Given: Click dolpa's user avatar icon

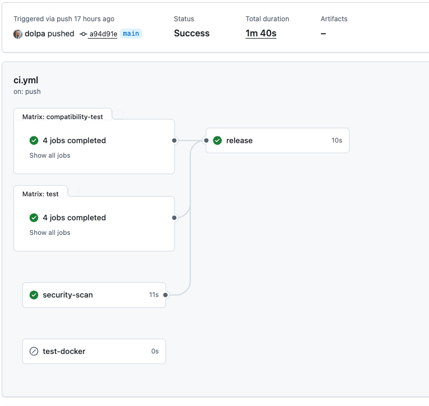Looking at the screenshot, I should click(18, 34).
